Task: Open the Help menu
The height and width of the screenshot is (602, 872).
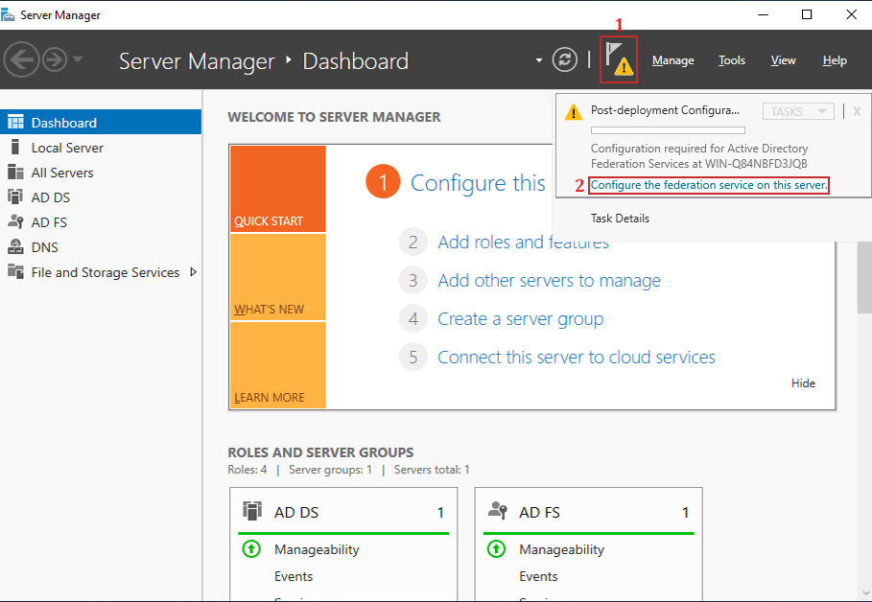Action: [x=835, y=60]
